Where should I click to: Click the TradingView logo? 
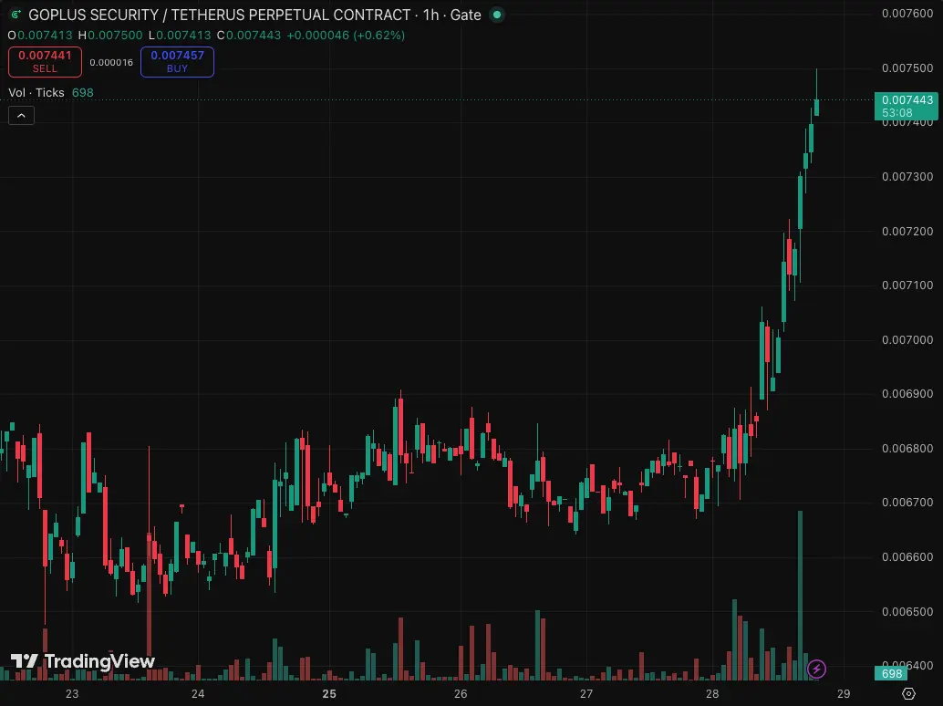(83, 661)
